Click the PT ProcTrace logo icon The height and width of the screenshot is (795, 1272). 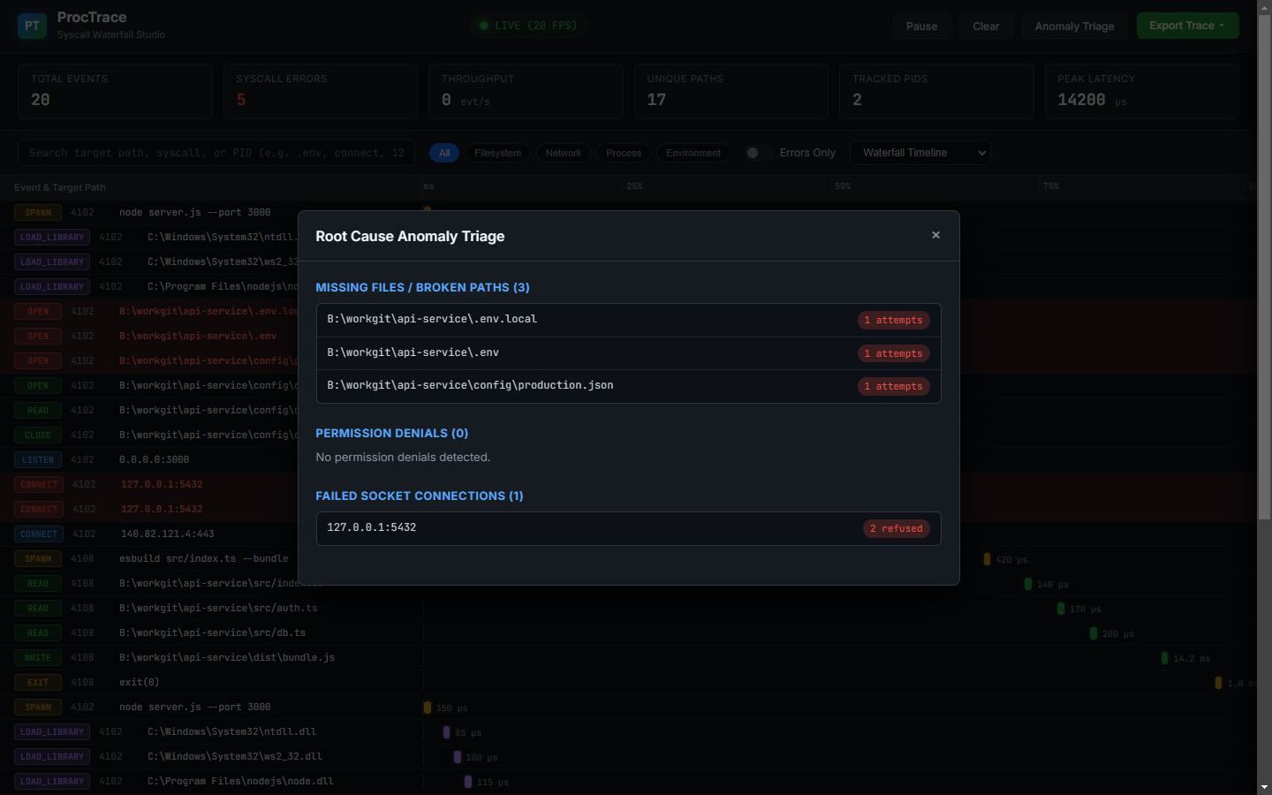coord(32,26)
